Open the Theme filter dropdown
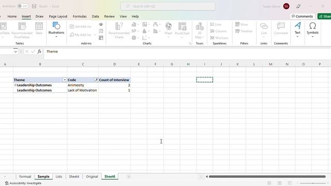 click(x=65, y=80)
